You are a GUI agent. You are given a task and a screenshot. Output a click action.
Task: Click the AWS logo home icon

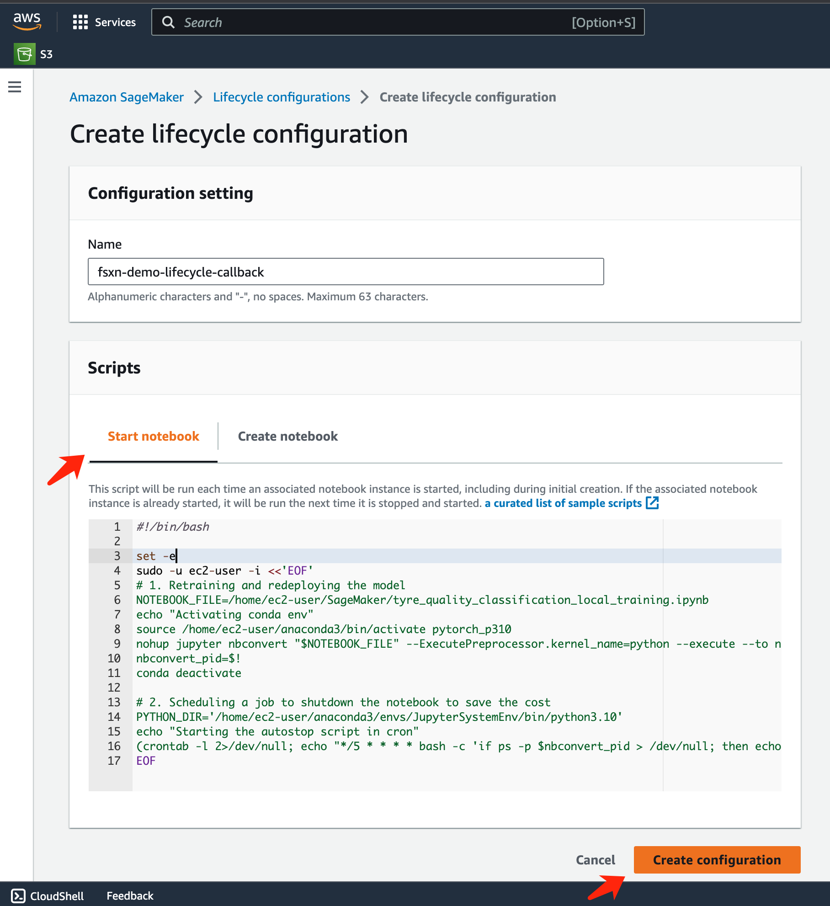pyautogui.click(x=27, y=21)
